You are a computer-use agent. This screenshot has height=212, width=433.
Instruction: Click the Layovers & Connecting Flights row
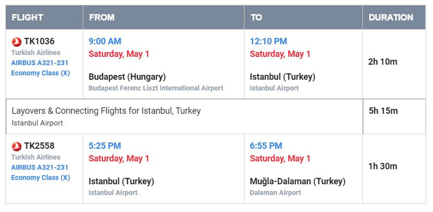[106, 111]
